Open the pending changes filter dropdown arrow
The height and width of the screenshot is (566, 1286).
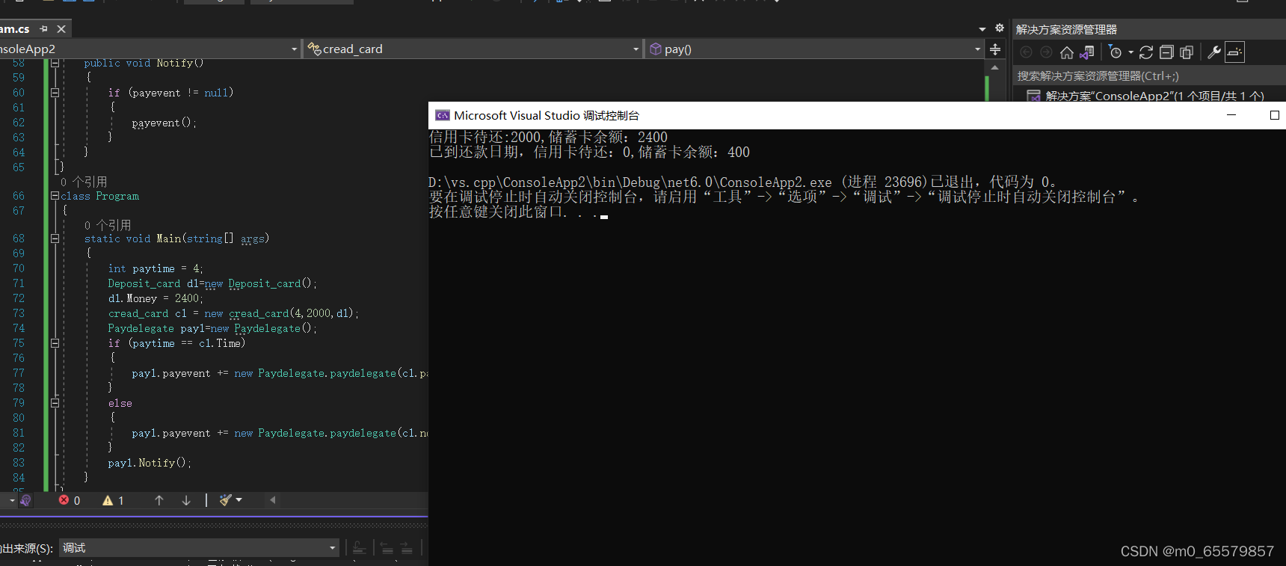[x=1130, y=52]
